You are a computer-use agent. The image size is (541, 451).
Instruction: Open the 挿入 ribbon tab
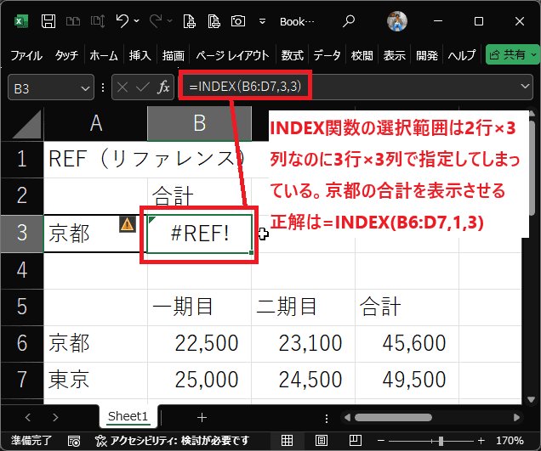pyautogui.click(x=140, y=55)
